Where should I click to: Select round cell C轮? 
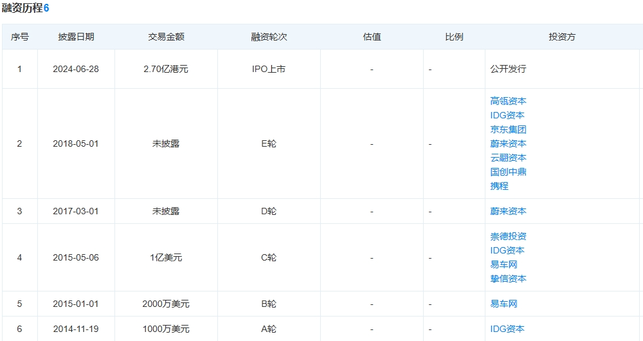click(269, 257)
